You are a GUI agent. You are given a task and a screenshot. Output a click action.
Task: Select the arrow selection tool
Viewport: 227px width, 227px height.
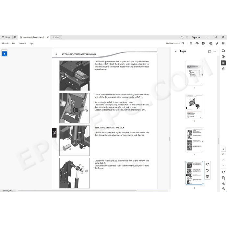click(x=5, y=54)
